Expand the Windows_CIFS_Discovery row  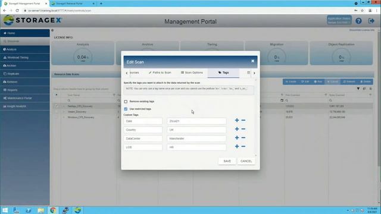64,118
